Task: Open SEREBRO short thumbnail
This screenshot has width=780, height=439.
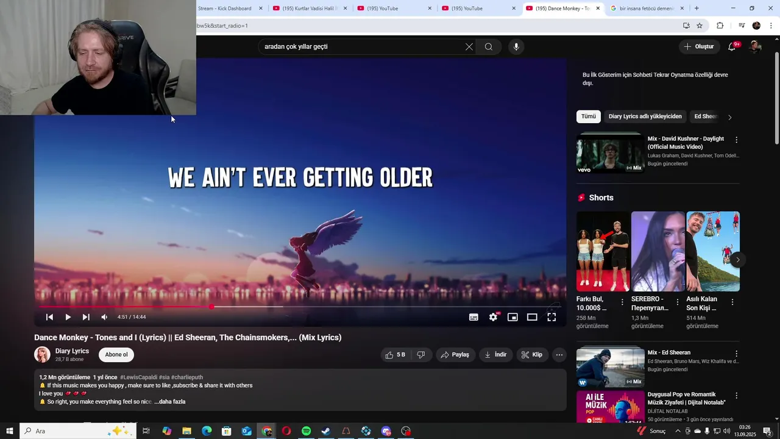Action: 658,251
